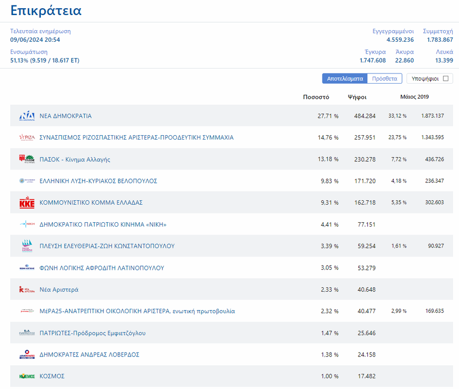Image resolution: width=459 pixels, height=389 pixels.
Task: Click Ελληνική Λύση percentage 9,83 %
Action: (x=330, y=181)
